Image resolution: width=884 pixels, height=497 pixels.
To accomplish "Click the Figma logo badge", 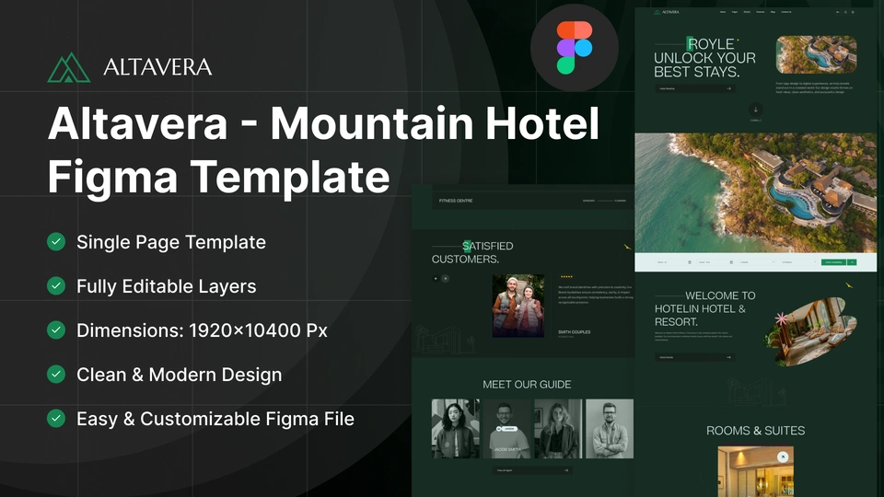I will [575, 48].
